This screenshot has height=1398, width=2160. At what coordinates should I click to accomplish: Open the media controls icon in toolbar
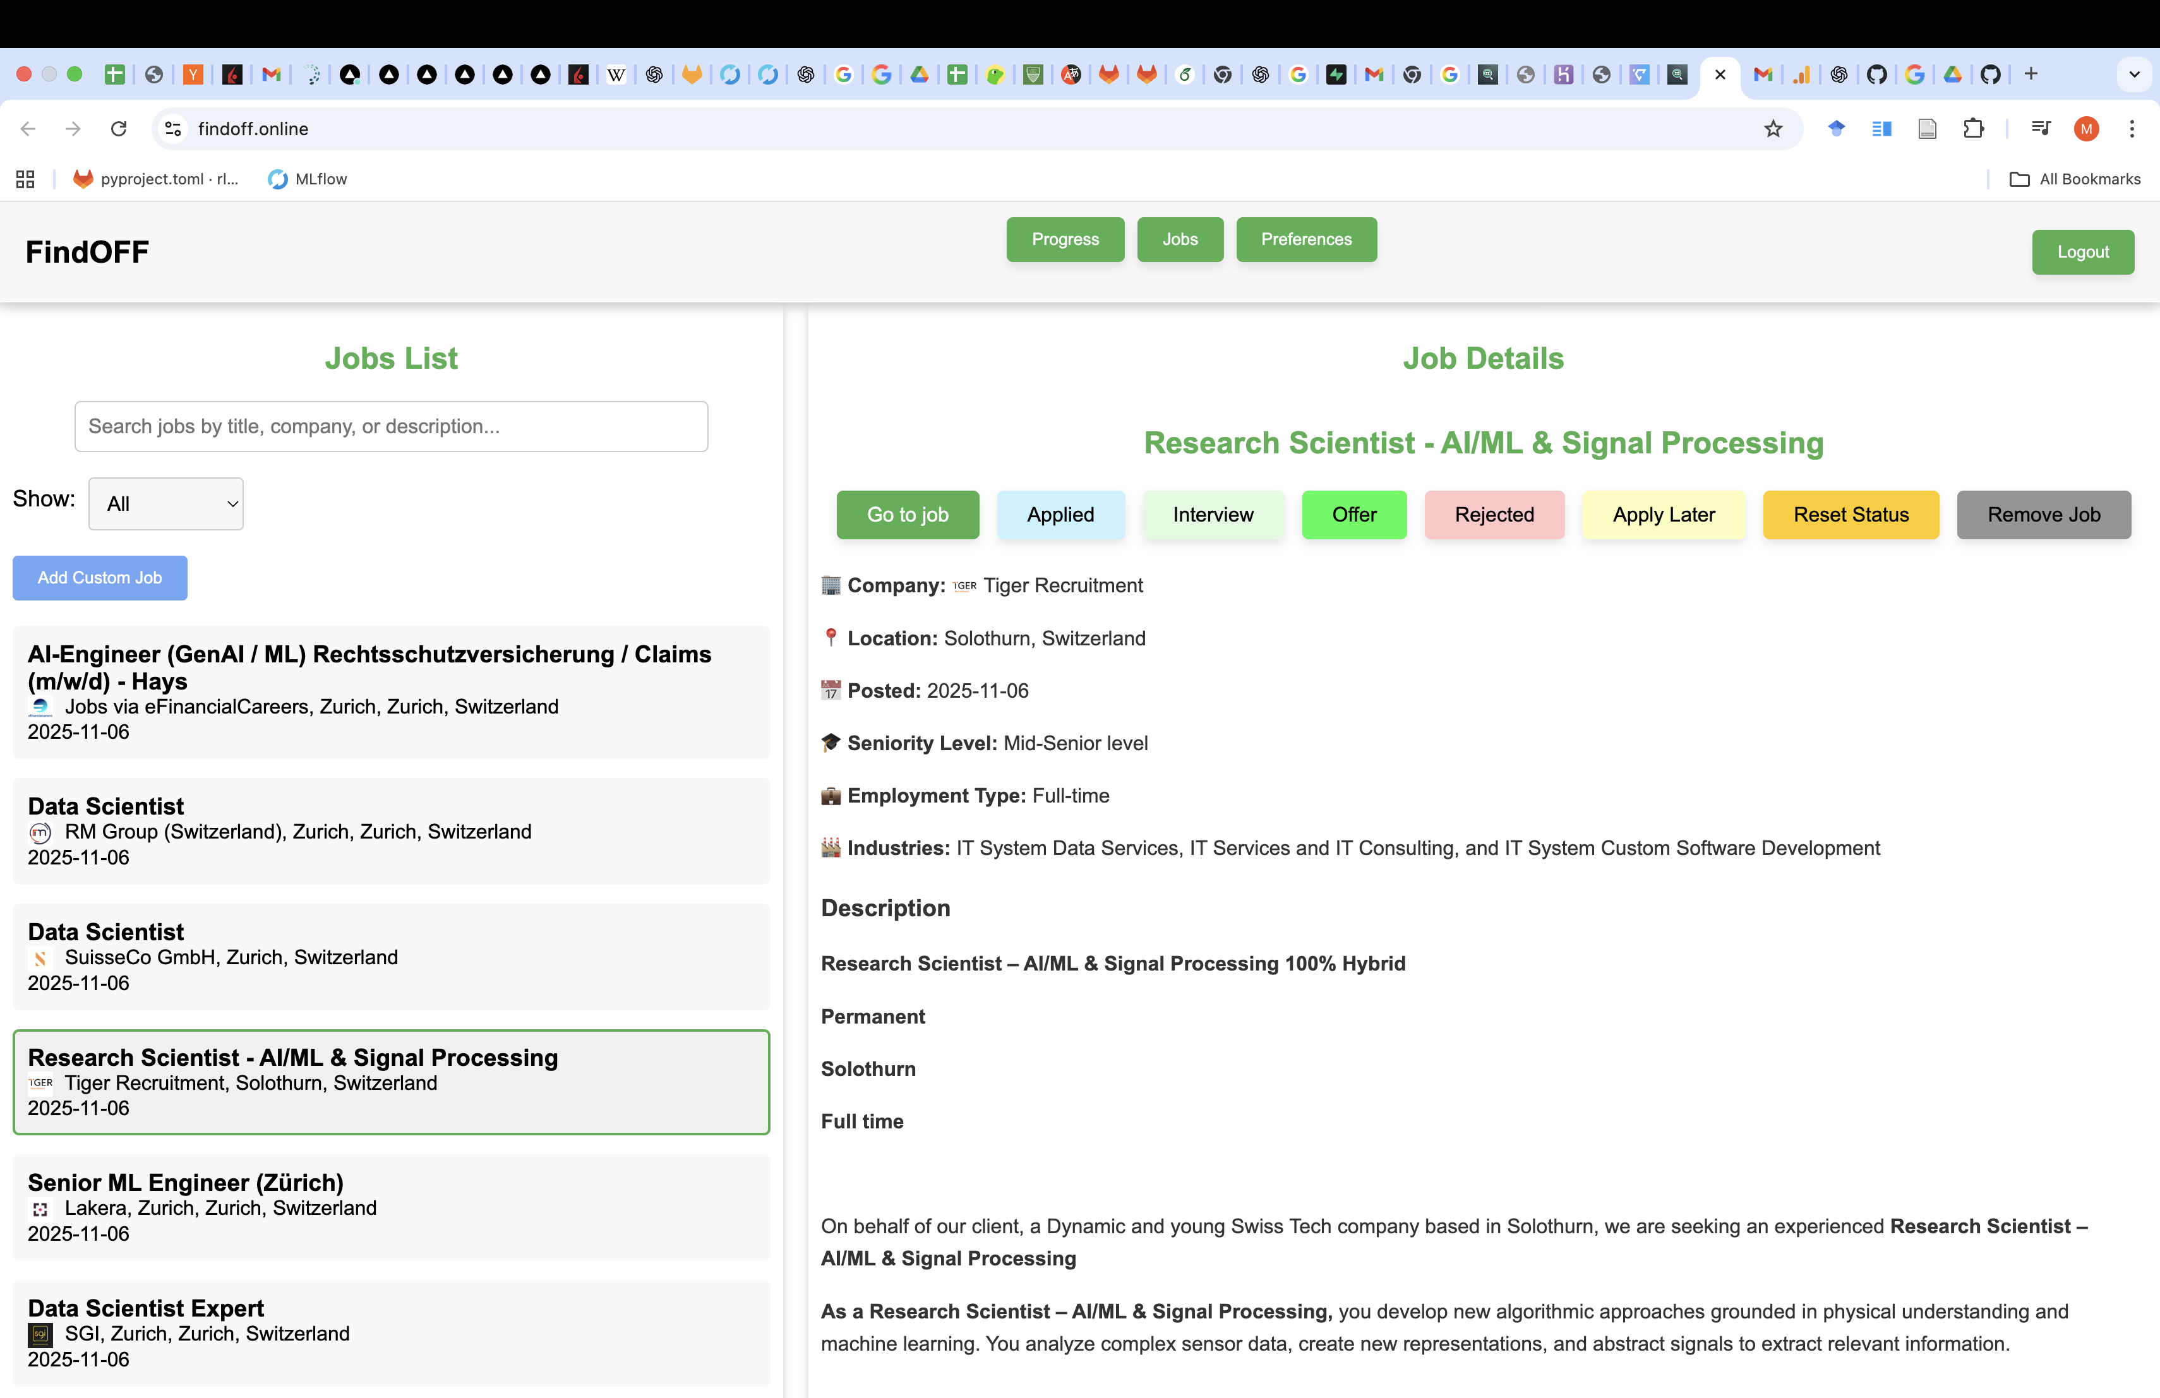(x=2041, y=129)
